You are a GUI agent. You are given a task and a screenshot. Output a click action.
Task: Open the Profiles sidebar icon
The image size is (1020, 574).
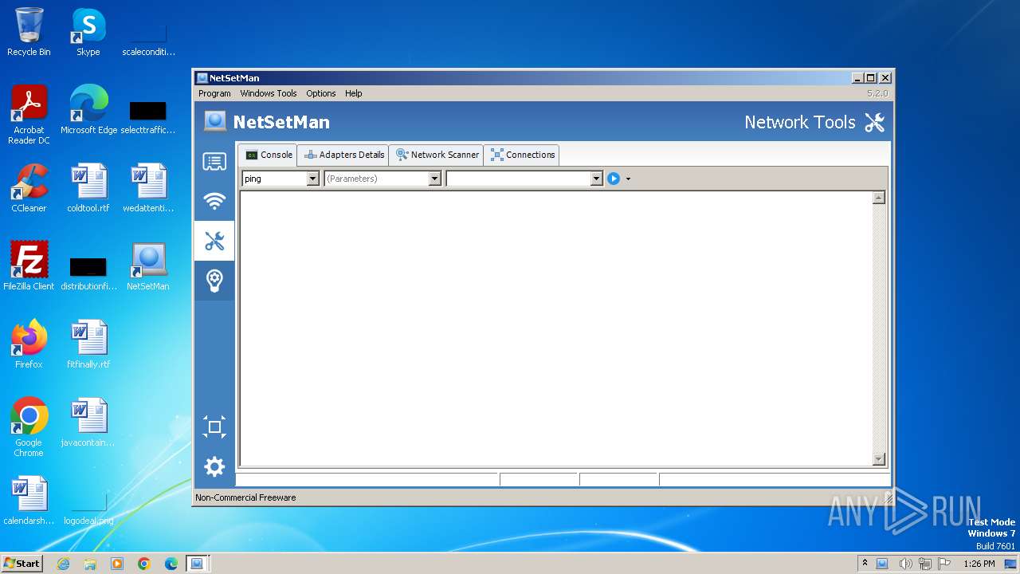[214, 162]
